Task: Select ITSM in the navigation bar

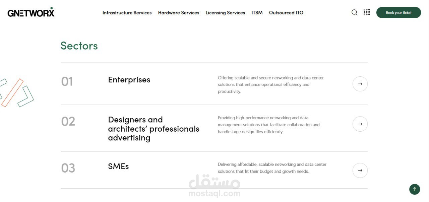Action: (257, 13)
